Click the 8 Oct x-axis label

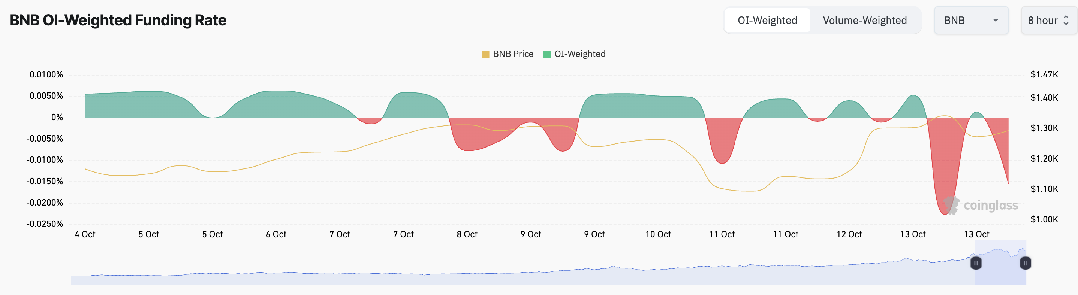click(467, 234)
